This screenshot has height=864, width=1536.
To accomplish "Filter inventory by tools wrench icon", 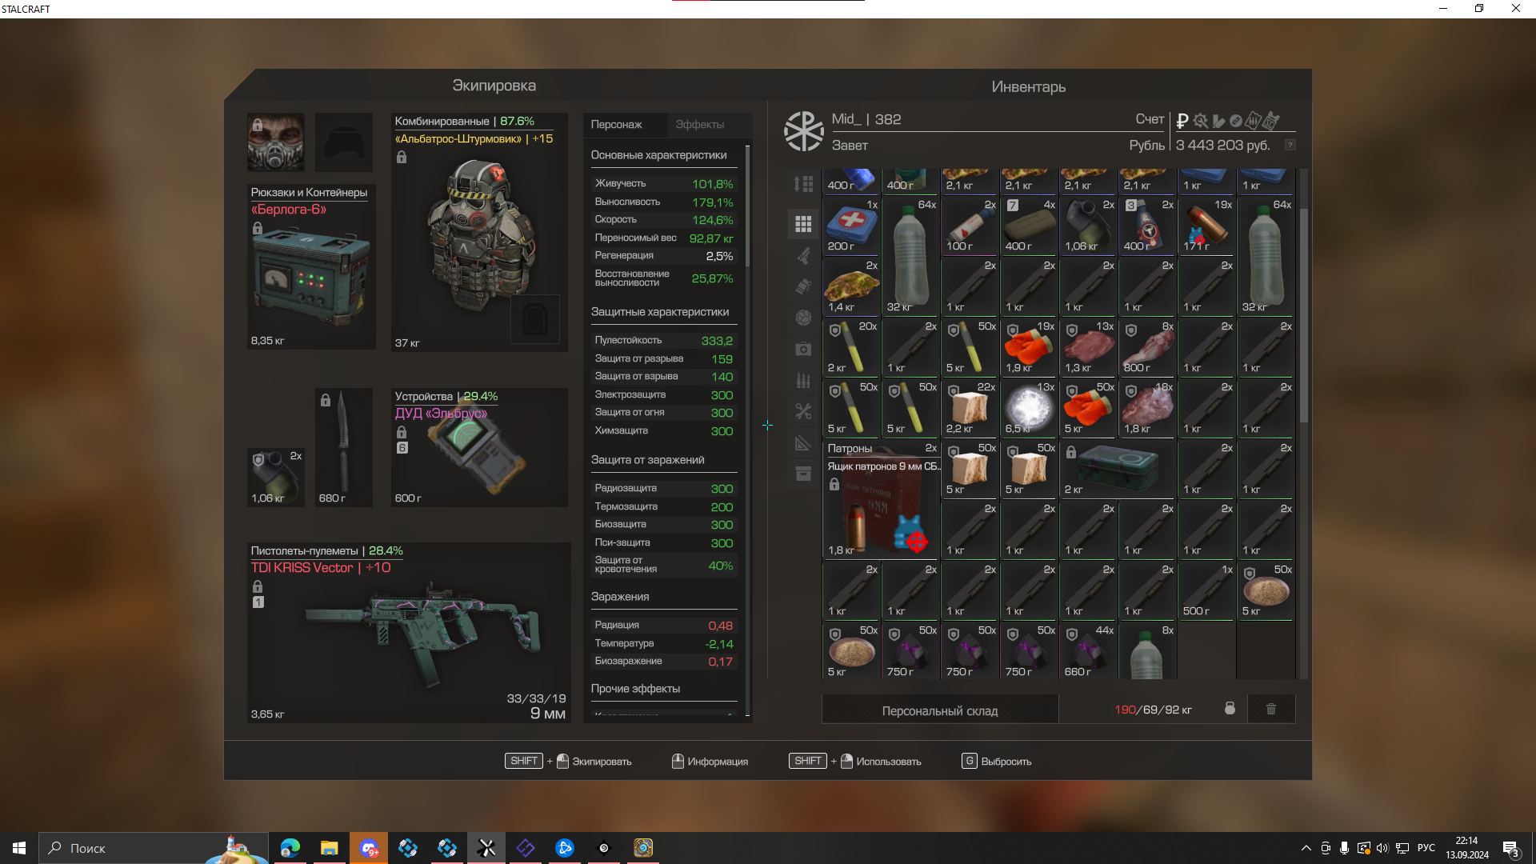I will (x=803, y=411).
